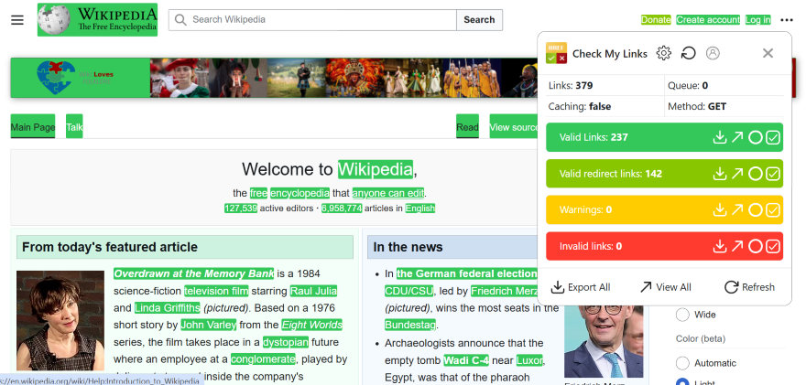Open Valid redirect links via arrow icon
806x385 pixels.
[x=737, y=174]
